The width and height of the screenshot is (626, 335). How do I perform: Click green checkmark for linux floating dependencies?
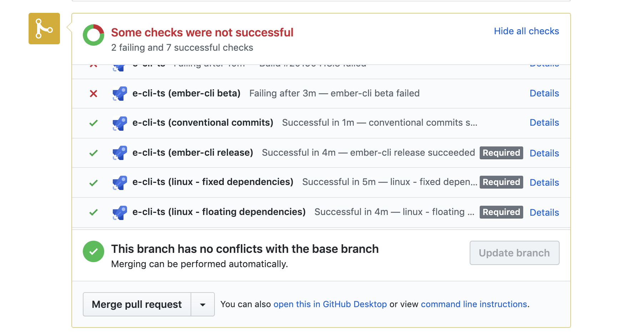tap(94, 212)
